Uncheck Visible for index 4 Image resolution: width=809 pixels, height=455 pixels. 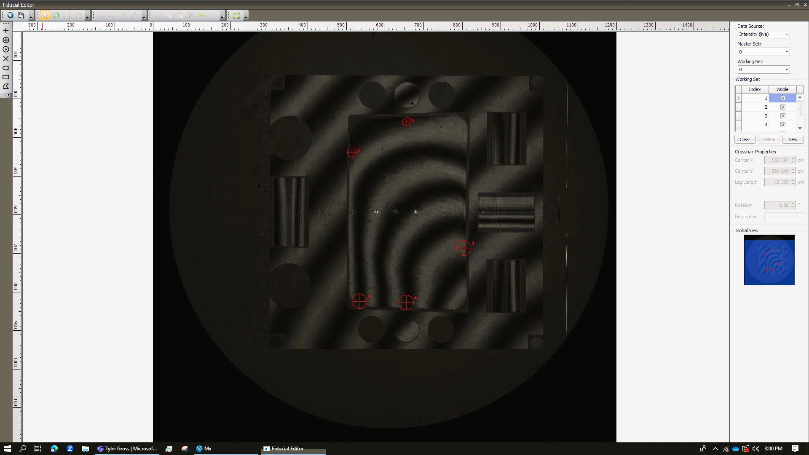tap(782, 125)
